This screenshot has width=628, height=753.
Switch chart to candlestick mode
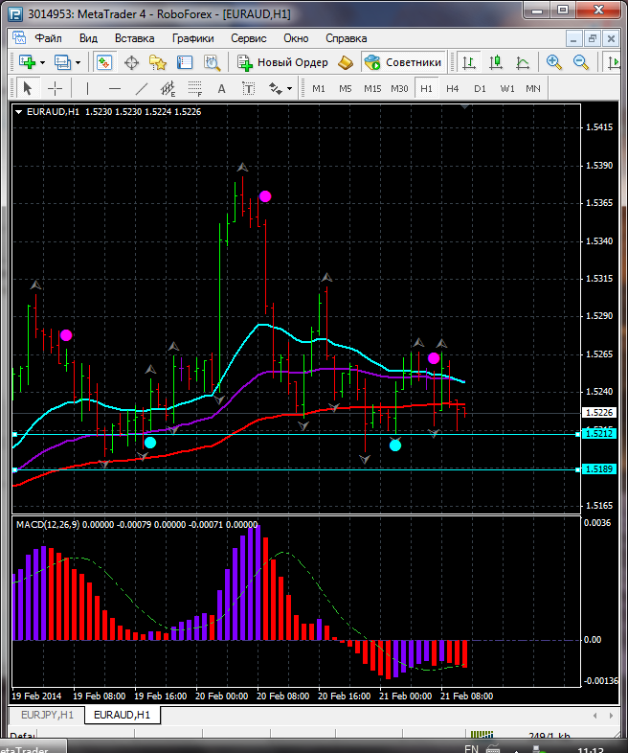[496, 62]
